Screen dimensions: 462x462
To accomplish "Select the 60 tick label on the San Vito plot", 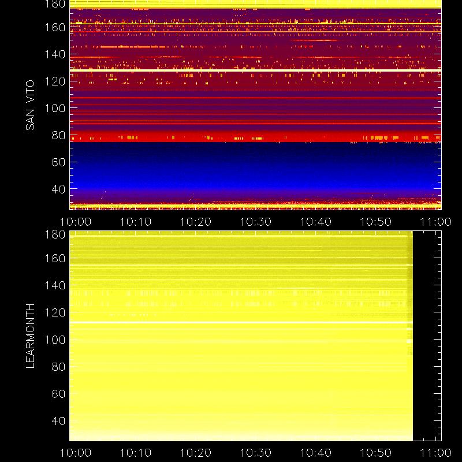I will 58,162.
